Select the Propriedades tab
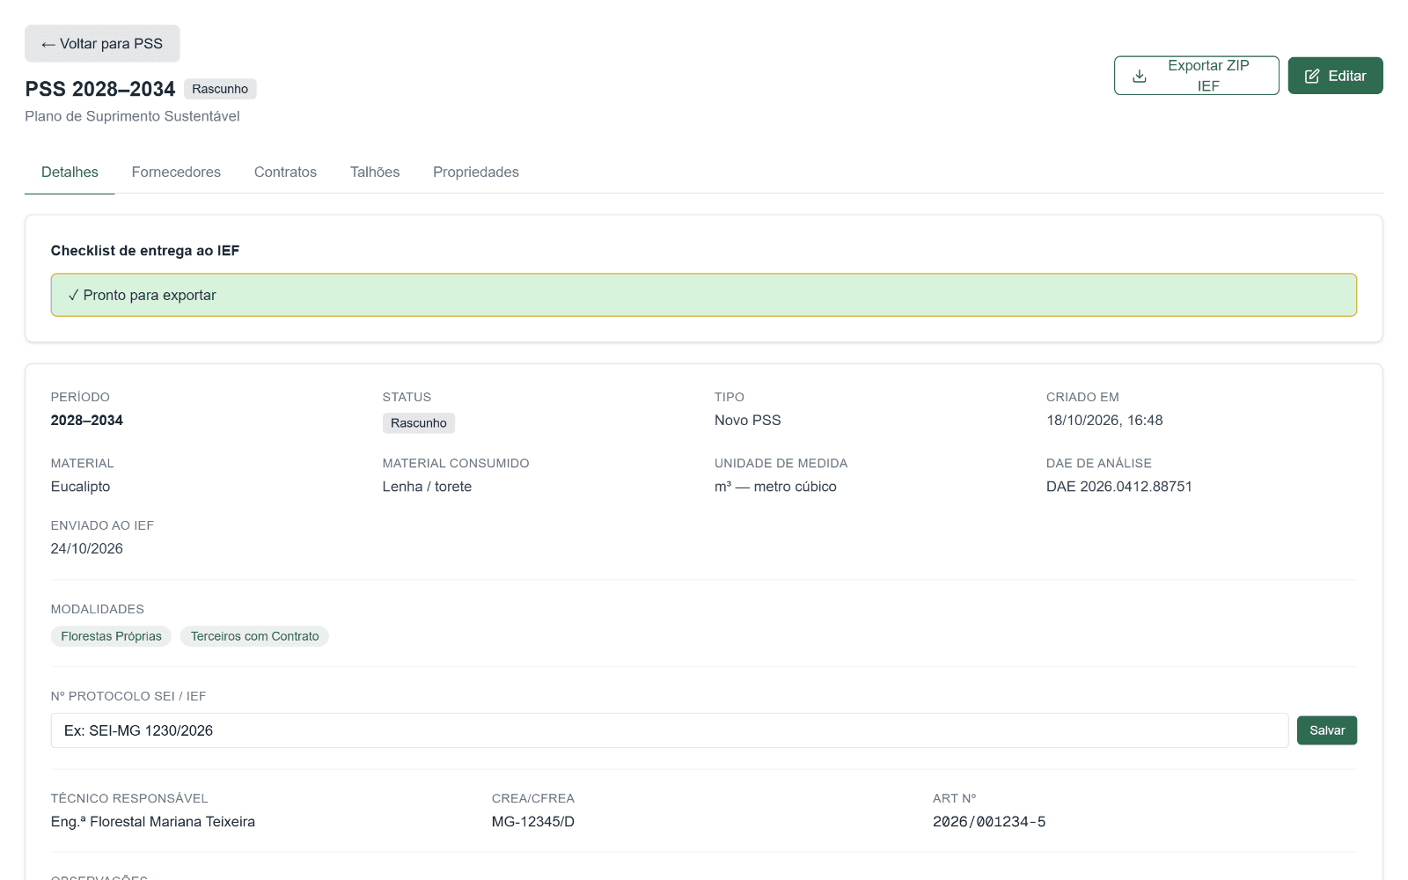Image resolution: width=1408 pixels, height=880 pixels. pos(476,172)
